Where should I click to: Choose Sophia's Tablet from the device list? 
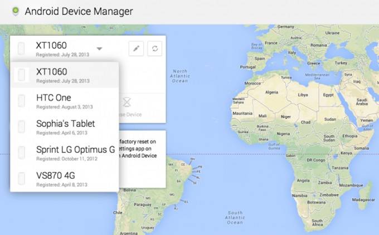click(x=65, y=127)
